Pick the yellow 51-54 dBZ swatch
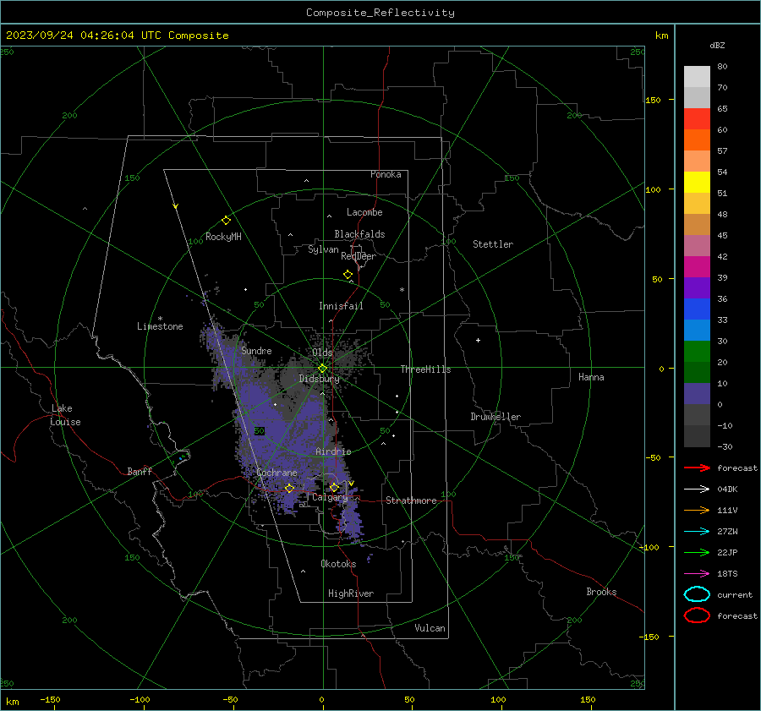This screenshot has height=711, width=761. 697,183
